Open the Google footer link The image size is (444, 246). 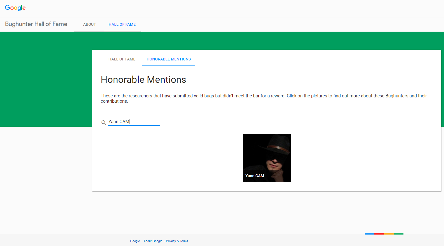click(x=135, y=241)
